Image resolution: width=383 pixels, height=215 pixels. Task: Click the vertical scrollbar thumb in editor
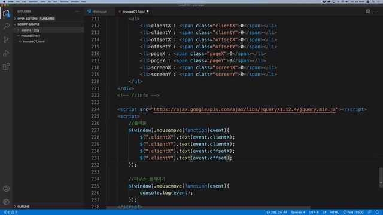tap(381, 177)
